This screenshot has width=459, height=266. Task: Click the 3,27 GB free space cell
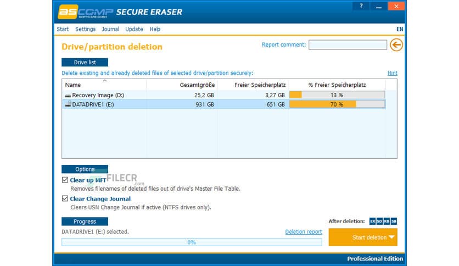[275, 95]
